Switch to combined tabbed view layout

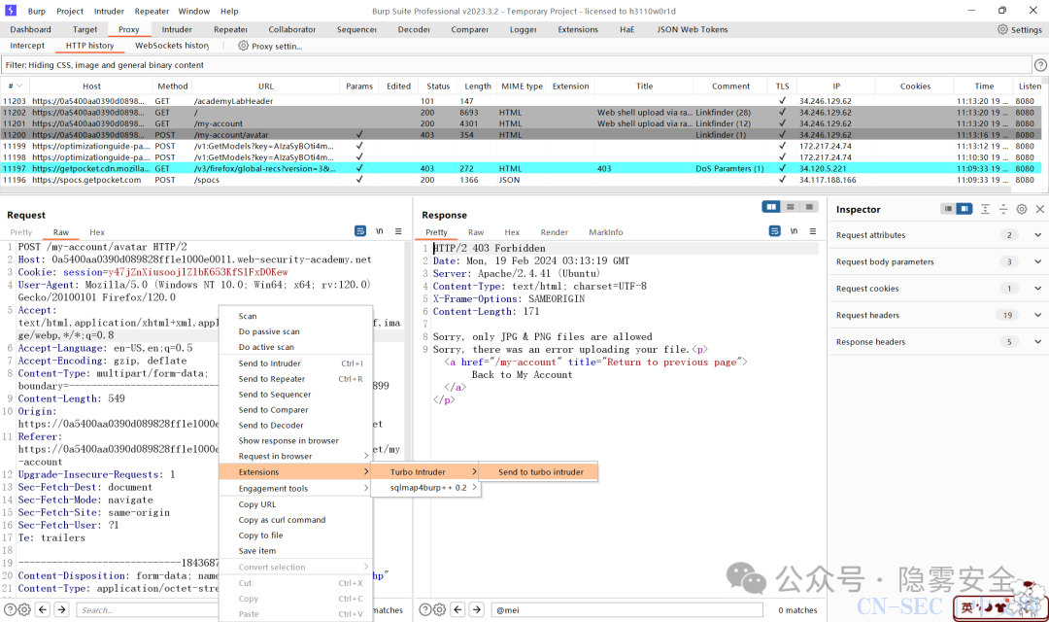pyautogui.click(x=809, y=207)
